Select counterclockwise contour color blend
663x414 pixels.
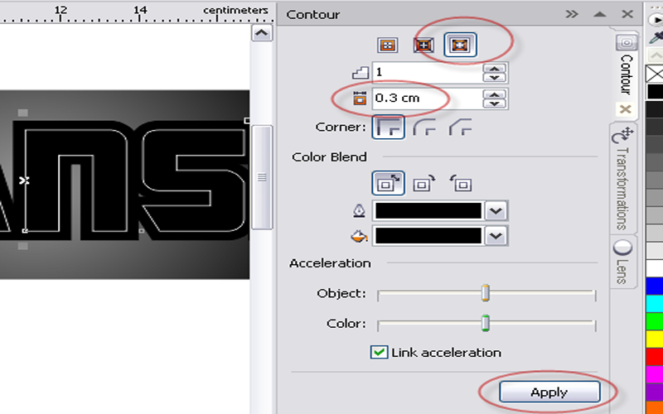point(461,183)
